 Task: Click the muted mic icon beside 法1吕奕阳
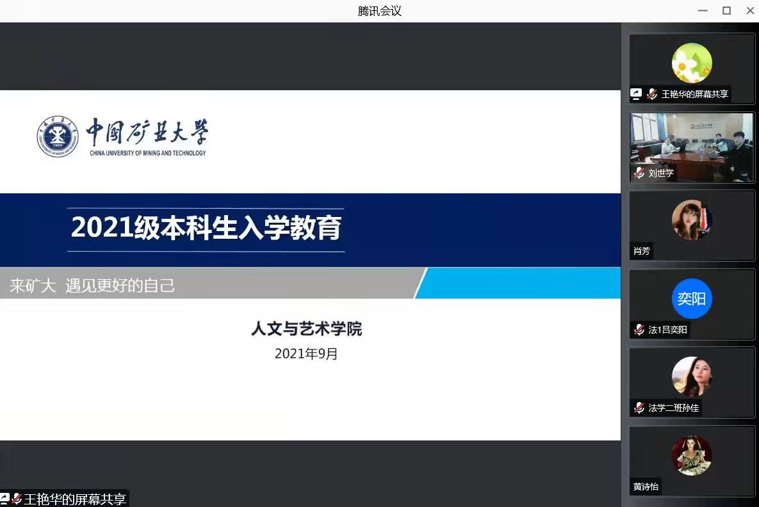coord(639,330)
